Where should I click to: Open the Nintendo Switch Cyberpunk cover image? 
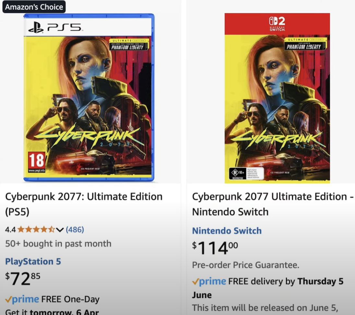[x=277, y=98]
